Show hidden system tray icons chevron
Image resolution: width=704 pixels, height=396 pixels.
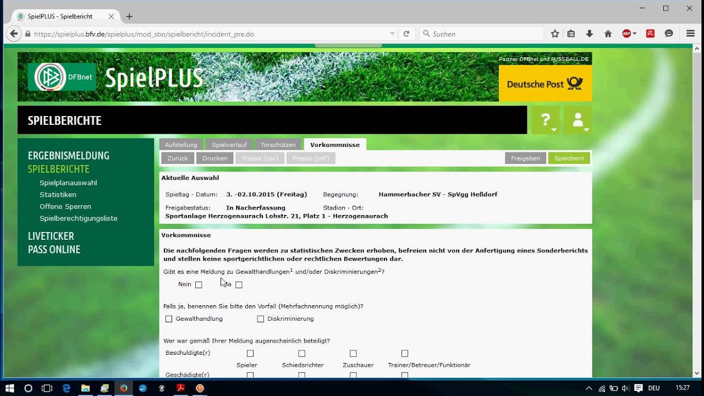point(589,388)
